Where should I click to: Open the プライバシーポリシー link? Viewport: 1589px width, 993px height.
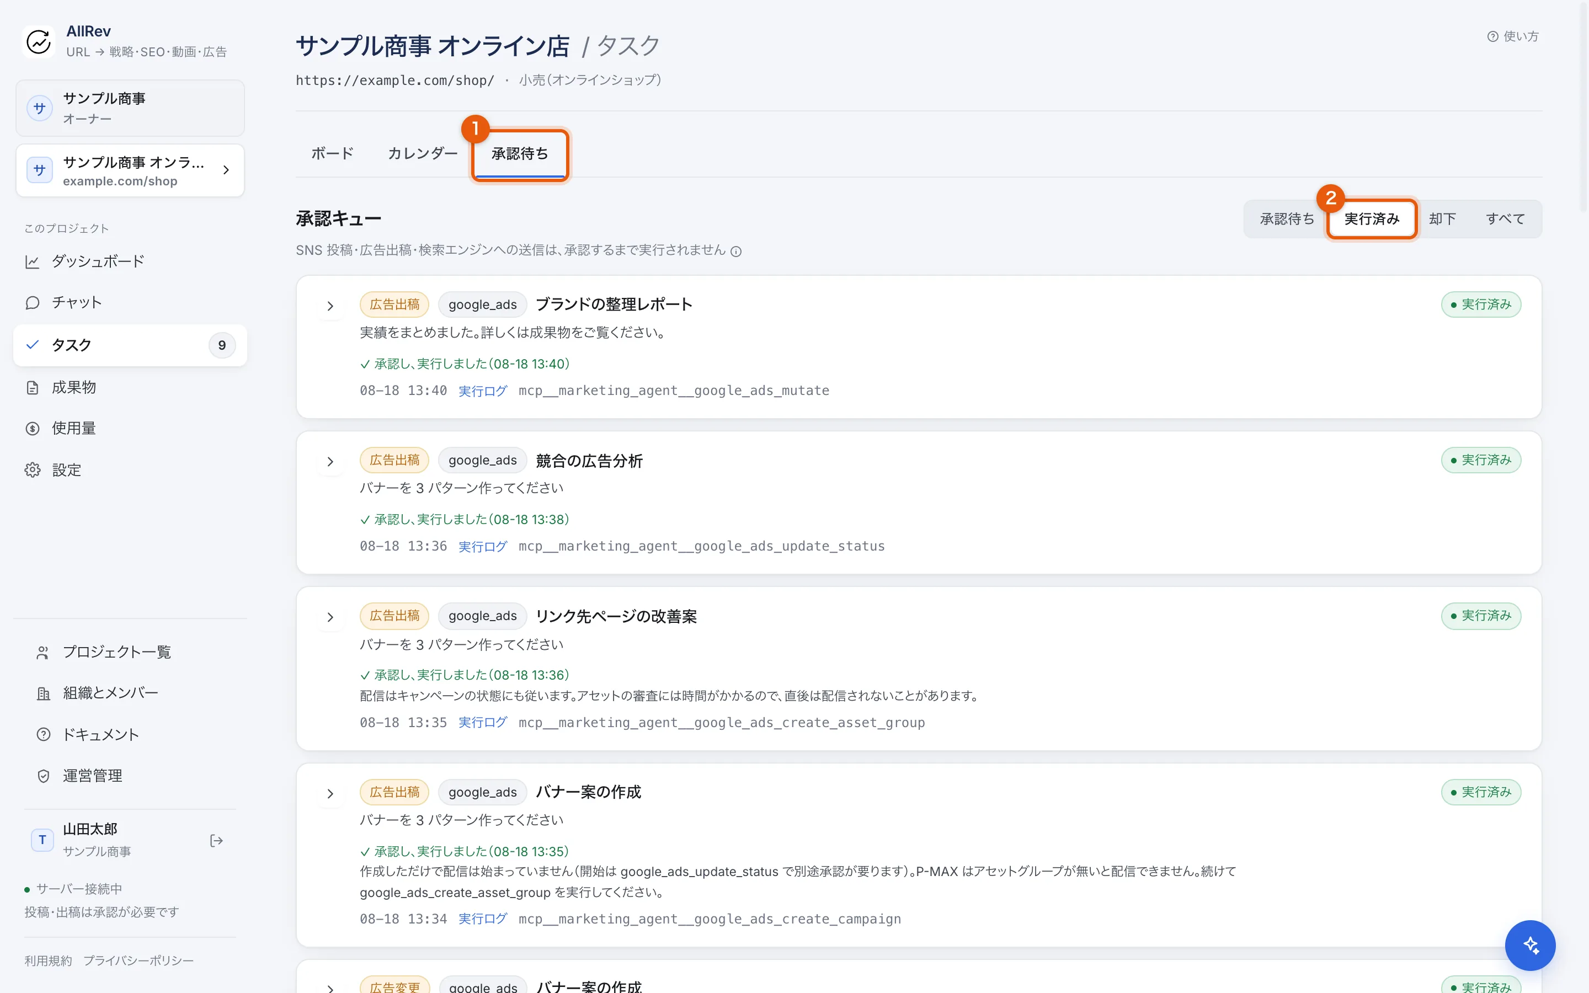(x=138, y=961)
